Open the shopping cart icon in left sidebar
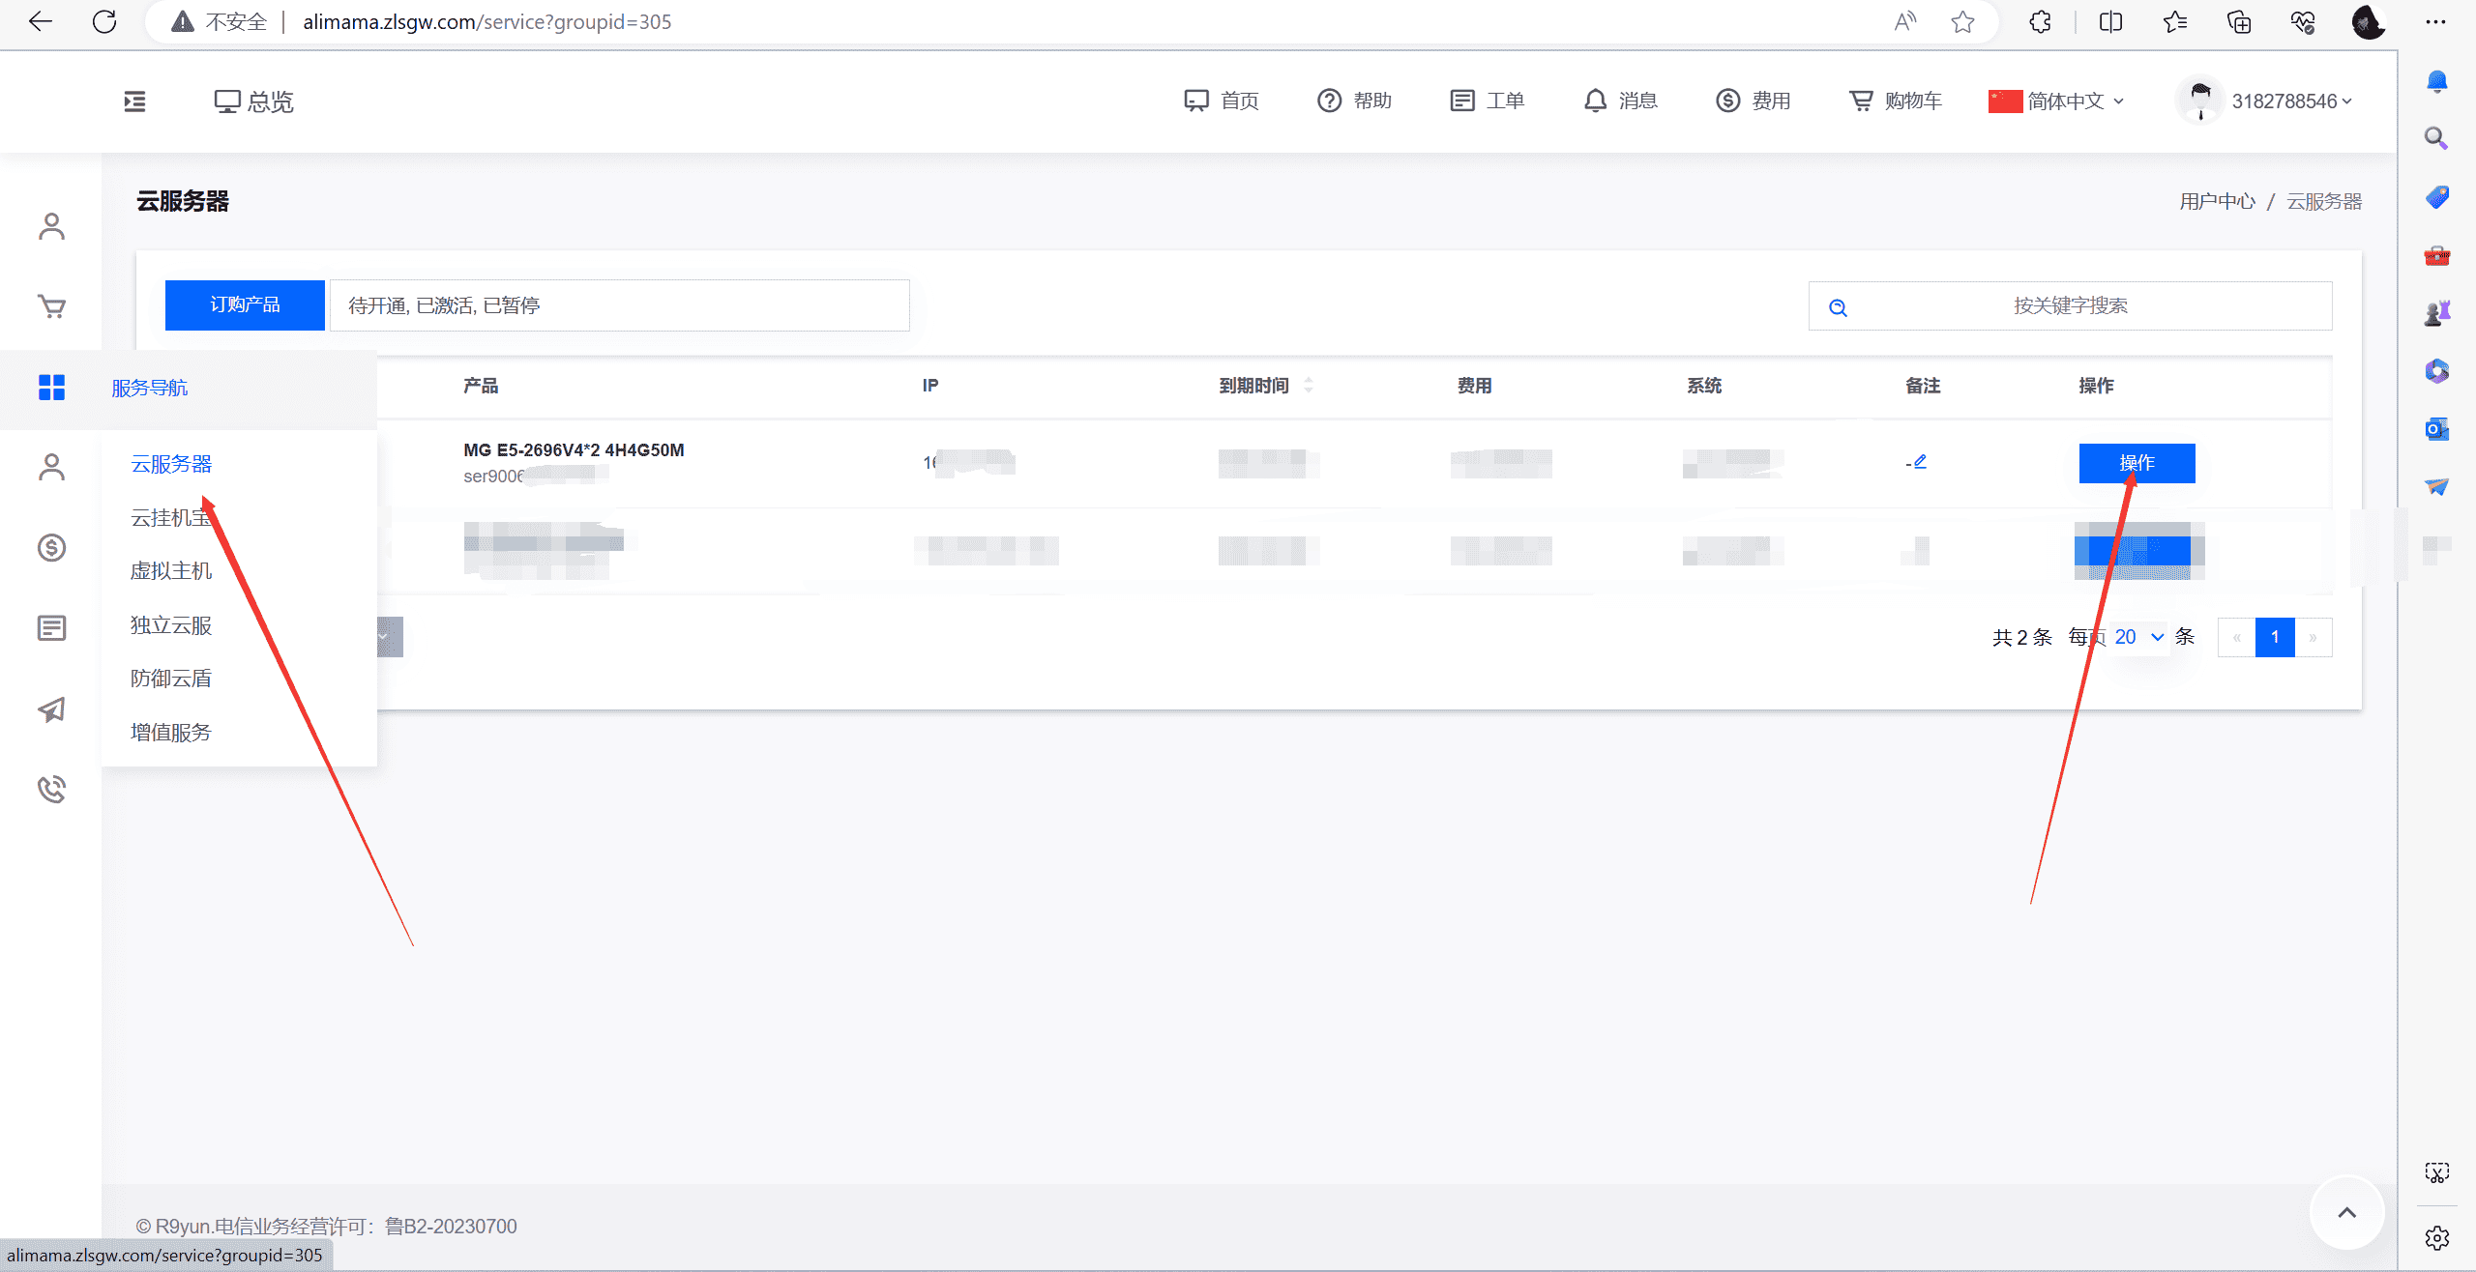The height and width of the screenshot is (1272, 2476). (51, 306)
